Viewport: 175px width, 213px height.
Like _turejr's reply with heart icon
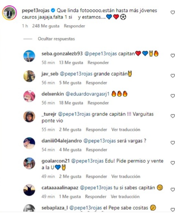pos(173,116)
